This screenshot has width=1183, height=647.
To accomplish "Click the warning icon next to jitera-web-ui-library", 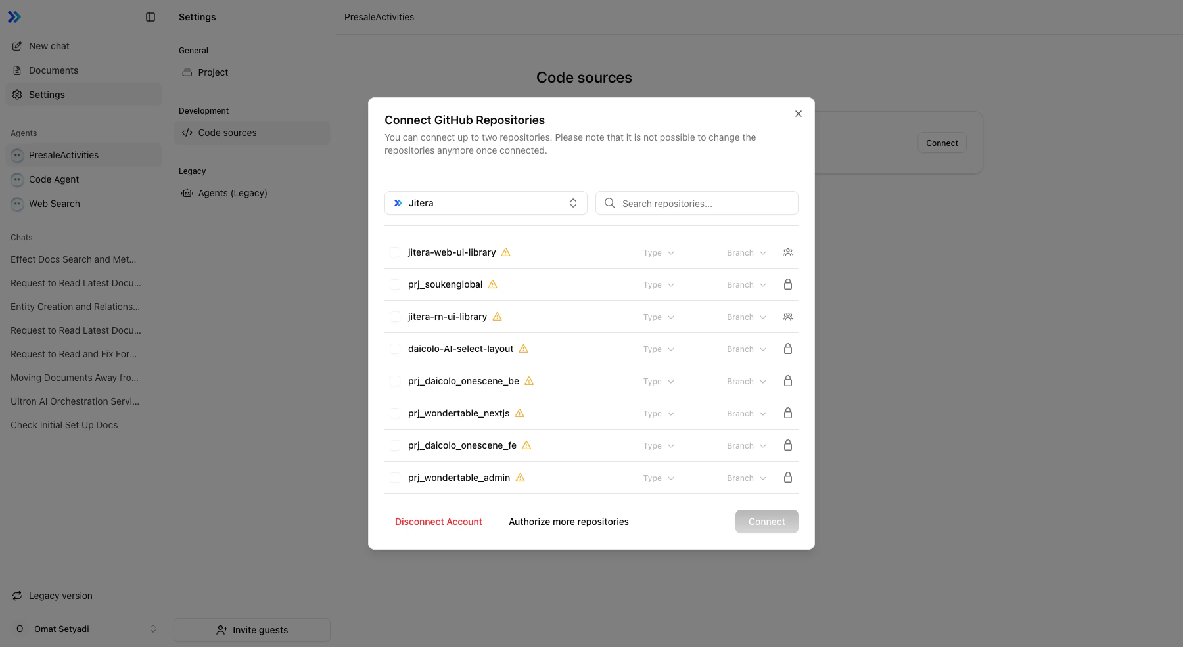I will (x=506, y=252).
